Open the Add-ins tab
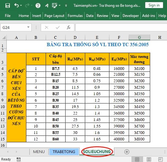The height and width of the screenshot is (162, 167). (149, 16)
